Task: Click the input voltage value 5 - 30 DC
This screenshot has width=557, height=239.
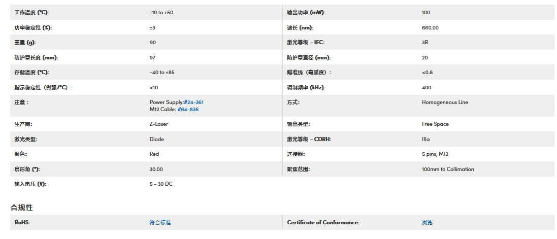Action: coord(161,184)
